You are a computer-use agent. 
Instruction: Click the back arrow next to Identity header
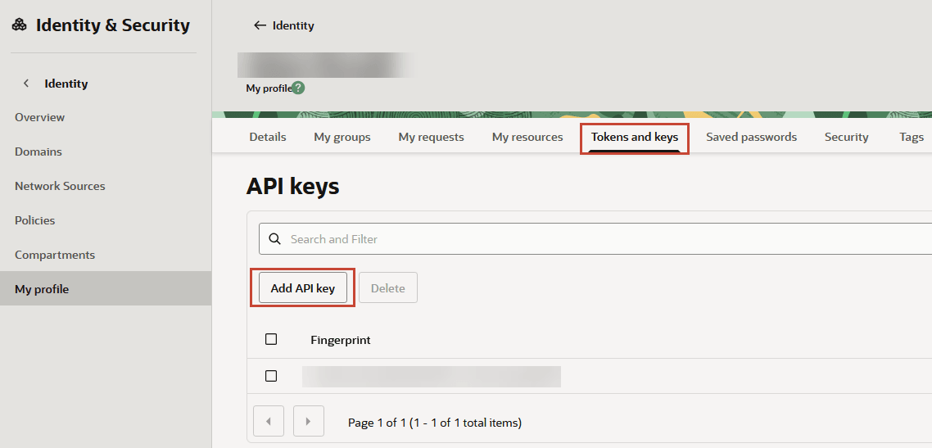click(x=260, y=25)
